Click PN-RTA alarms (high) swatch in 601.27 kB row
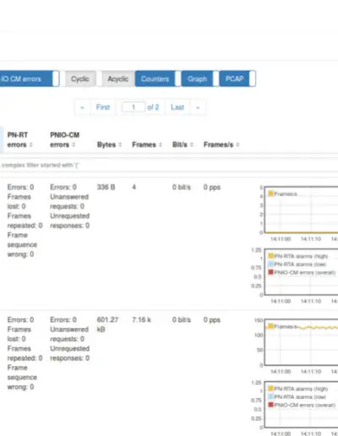Viewport: 338px width, 436px height. [x=271, y=389]
